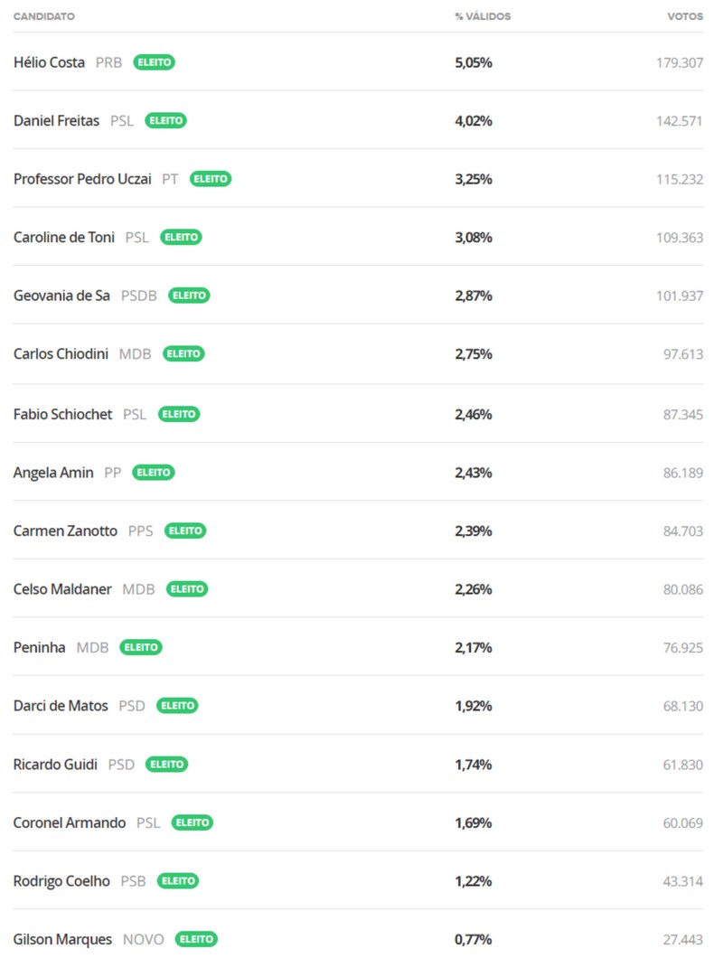Click the ELEITO badge beside Geovania de Sa
723x958 pixels.
tap(190, 296)
